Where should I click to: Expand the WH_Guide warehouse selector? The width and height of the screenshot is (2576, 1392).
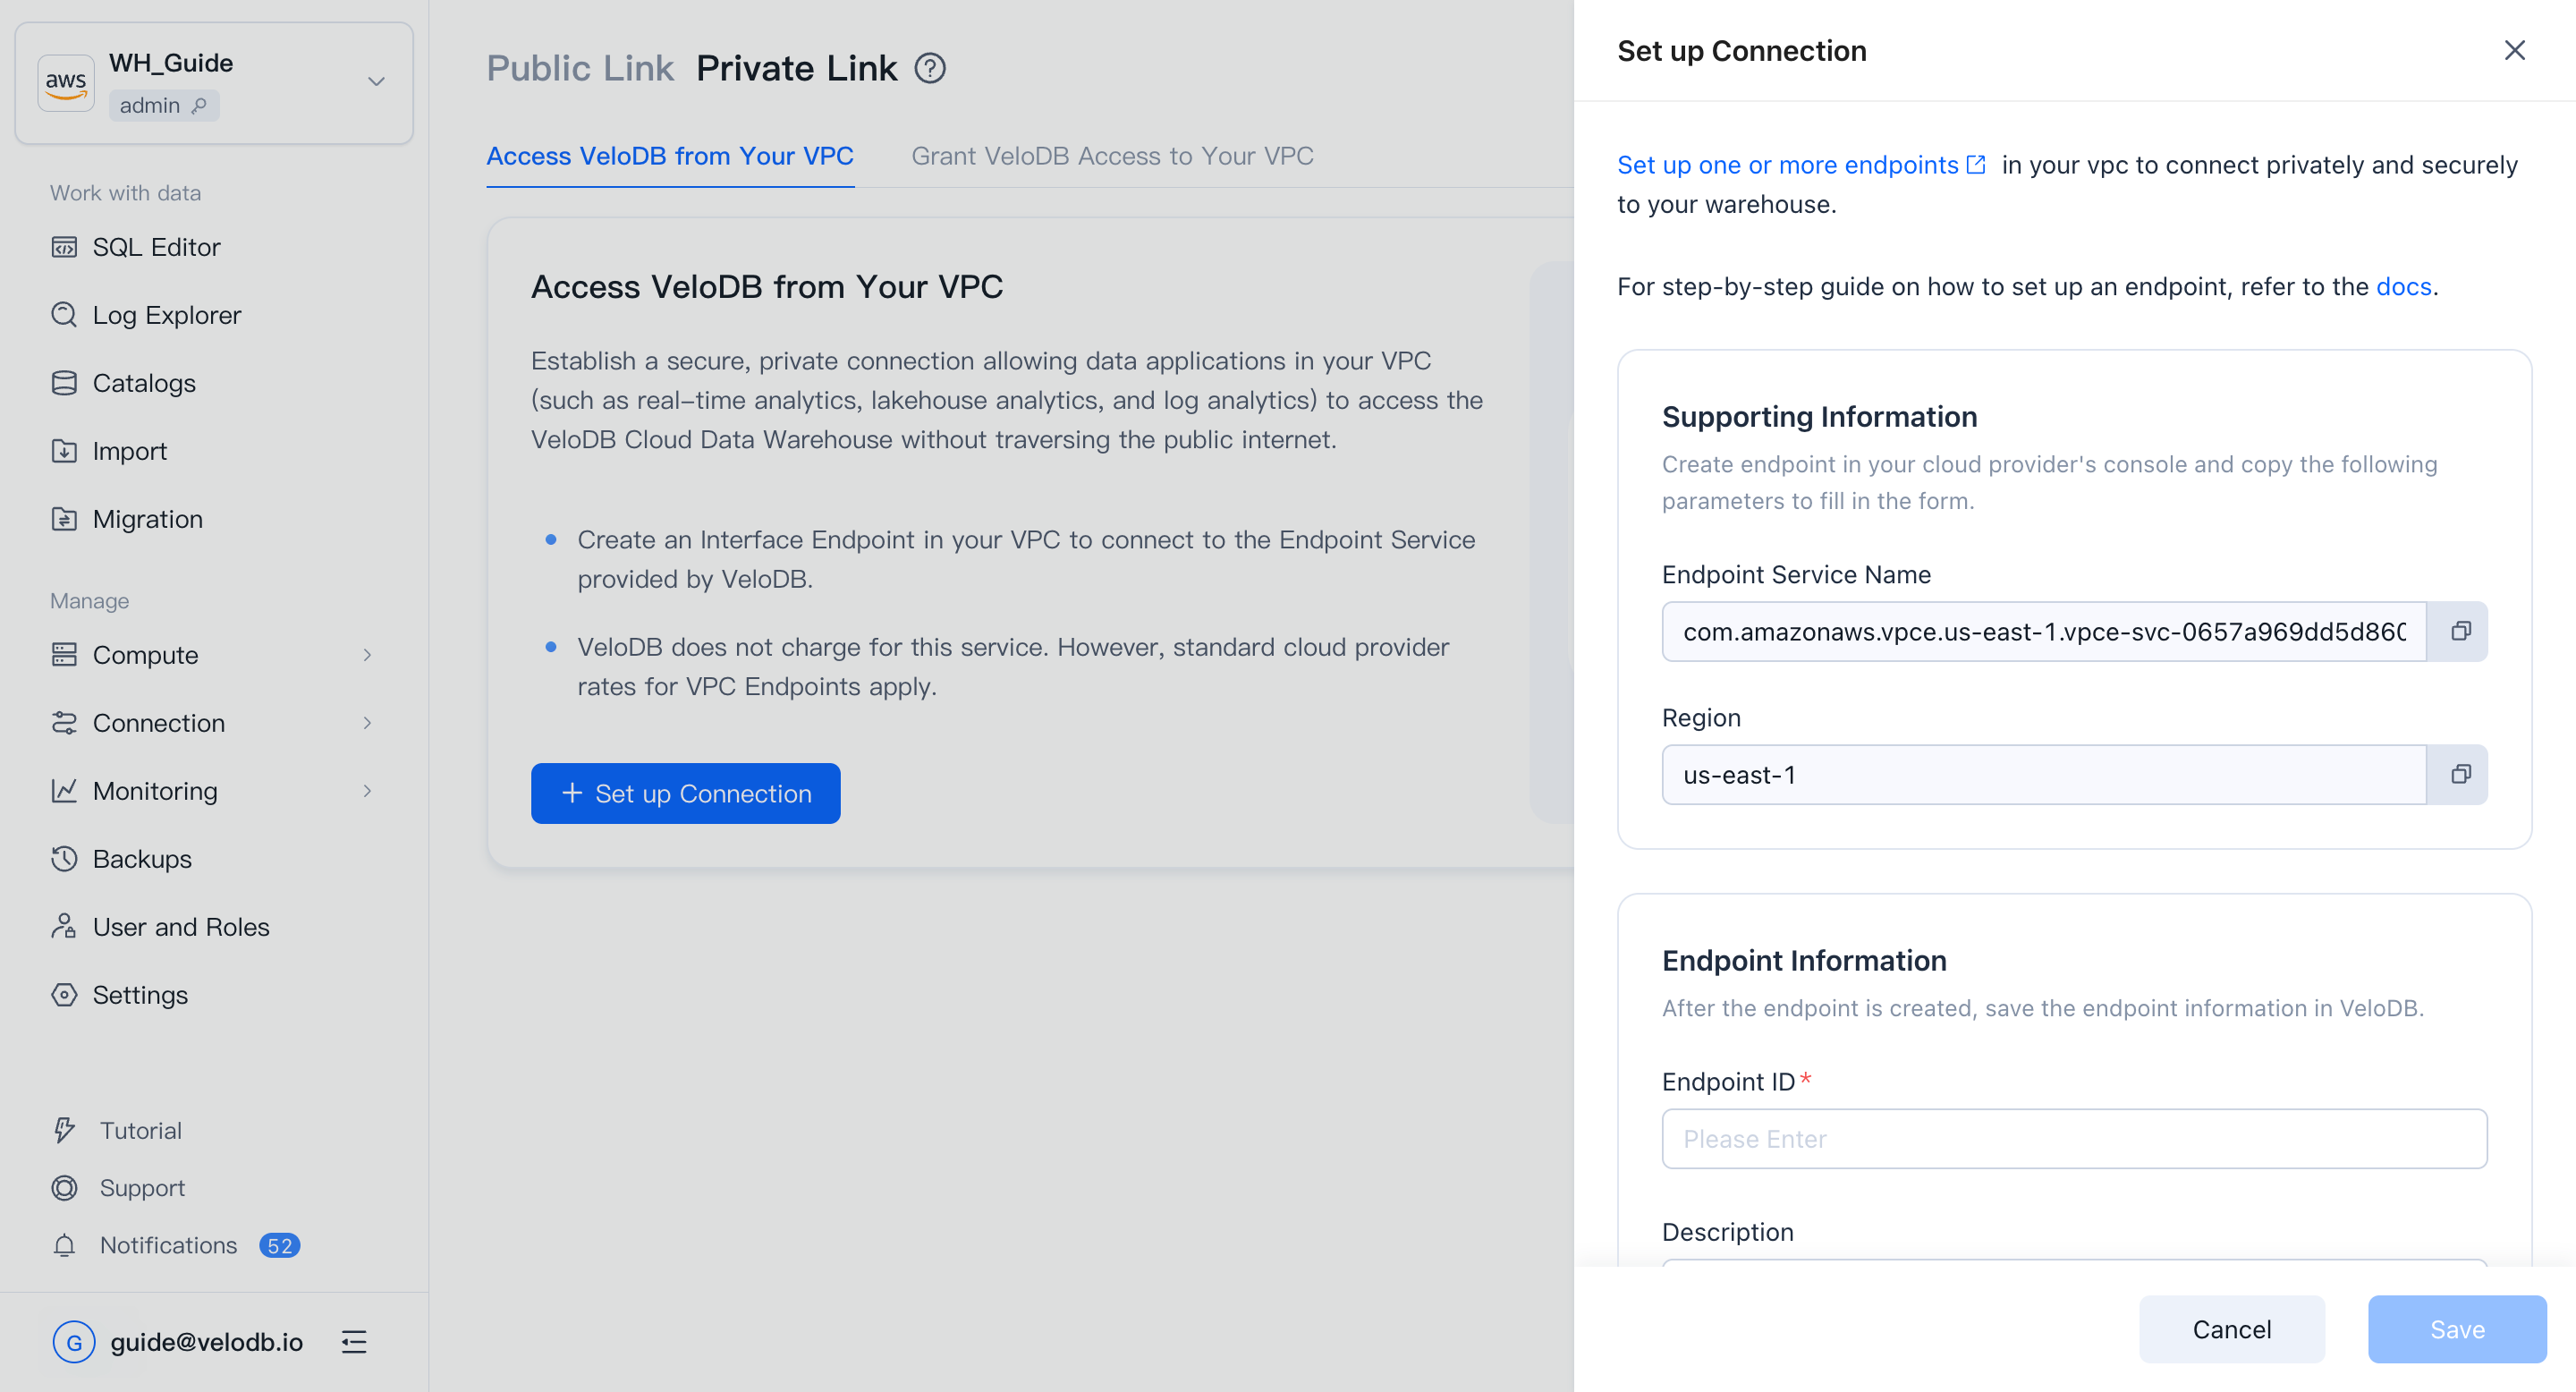click(376, 82)
